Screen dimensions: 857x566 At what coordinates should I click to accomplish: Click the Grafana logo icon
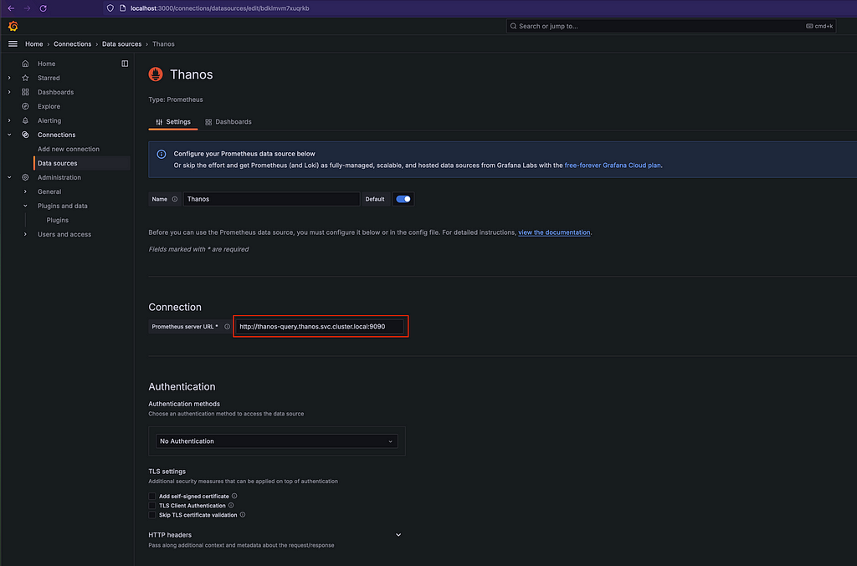[x=13, y=26]
